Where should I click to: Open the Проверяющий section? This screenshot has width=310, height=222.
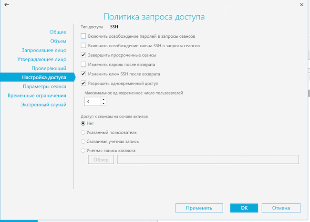point(49,68)
